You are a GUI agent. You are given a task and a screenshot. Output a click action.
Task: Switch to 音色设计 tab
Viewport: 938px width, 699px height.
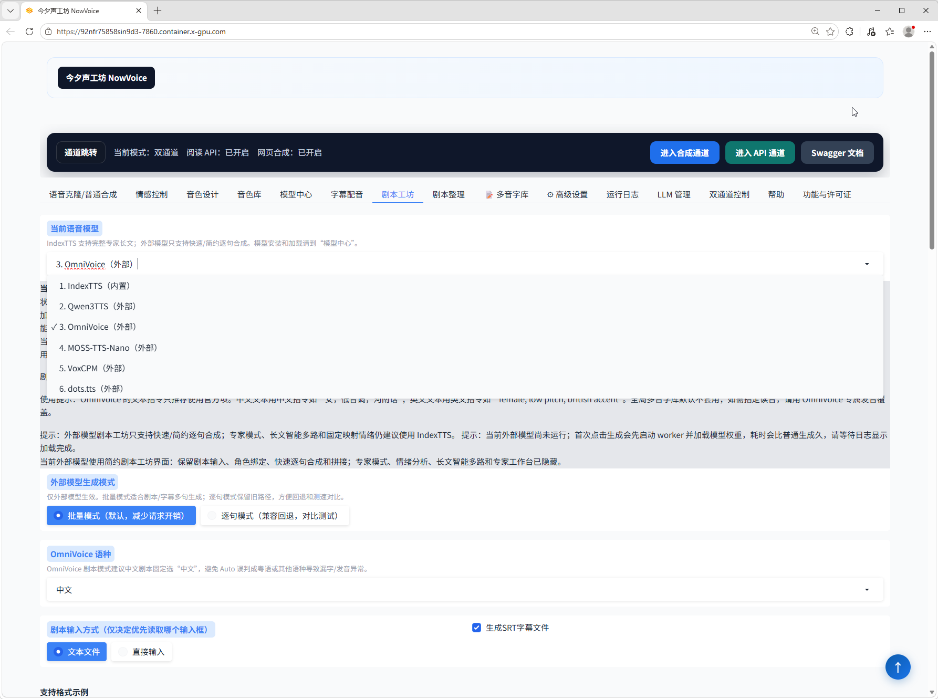[202, 194]
